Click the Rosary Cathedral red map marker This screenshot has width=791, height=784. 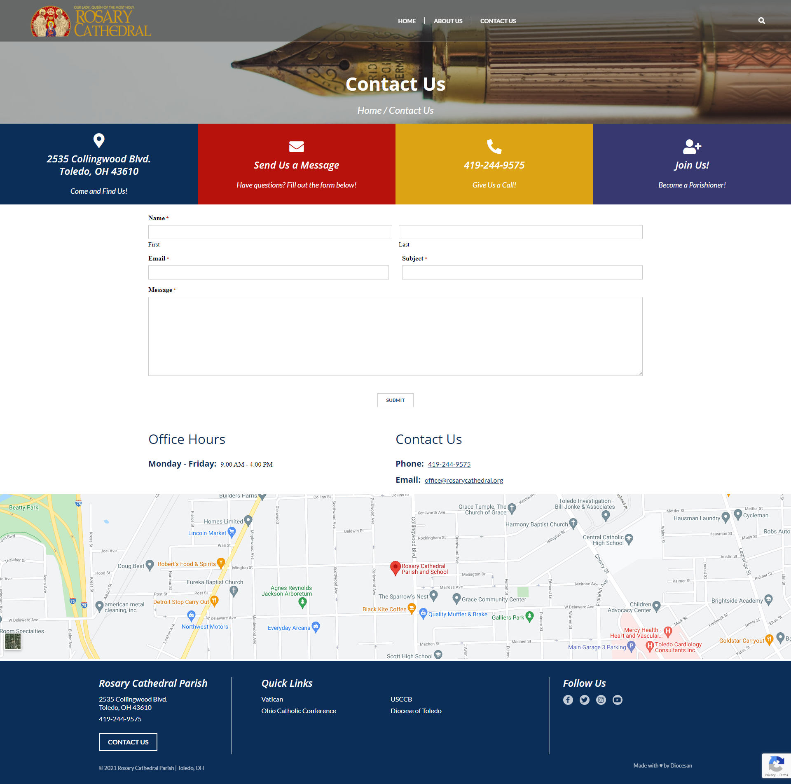395,568
